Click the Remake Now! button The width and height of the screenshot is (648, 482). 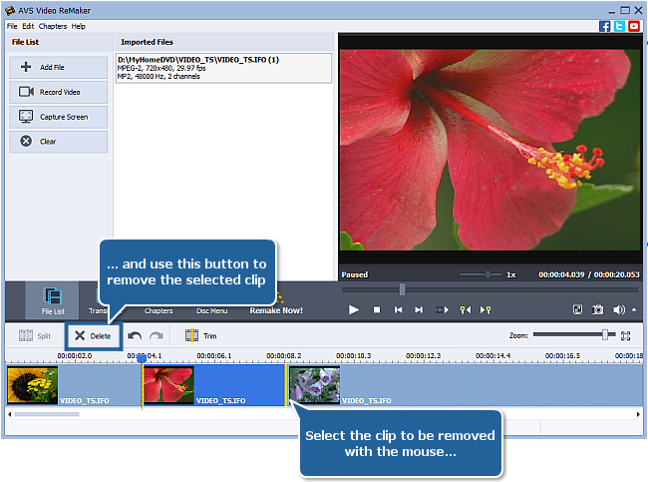pyautogui.click(x=276, y=310)
